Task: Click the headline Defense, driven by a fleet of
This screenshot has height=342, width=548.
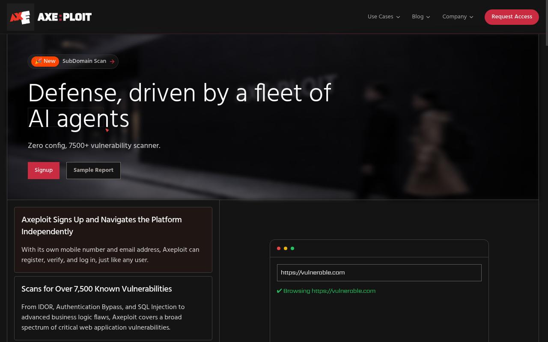Action: point(179,93)
